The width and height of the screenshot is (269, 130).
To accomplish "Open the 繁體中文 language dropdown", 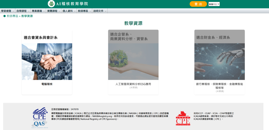I will click(x=214, y=4).
